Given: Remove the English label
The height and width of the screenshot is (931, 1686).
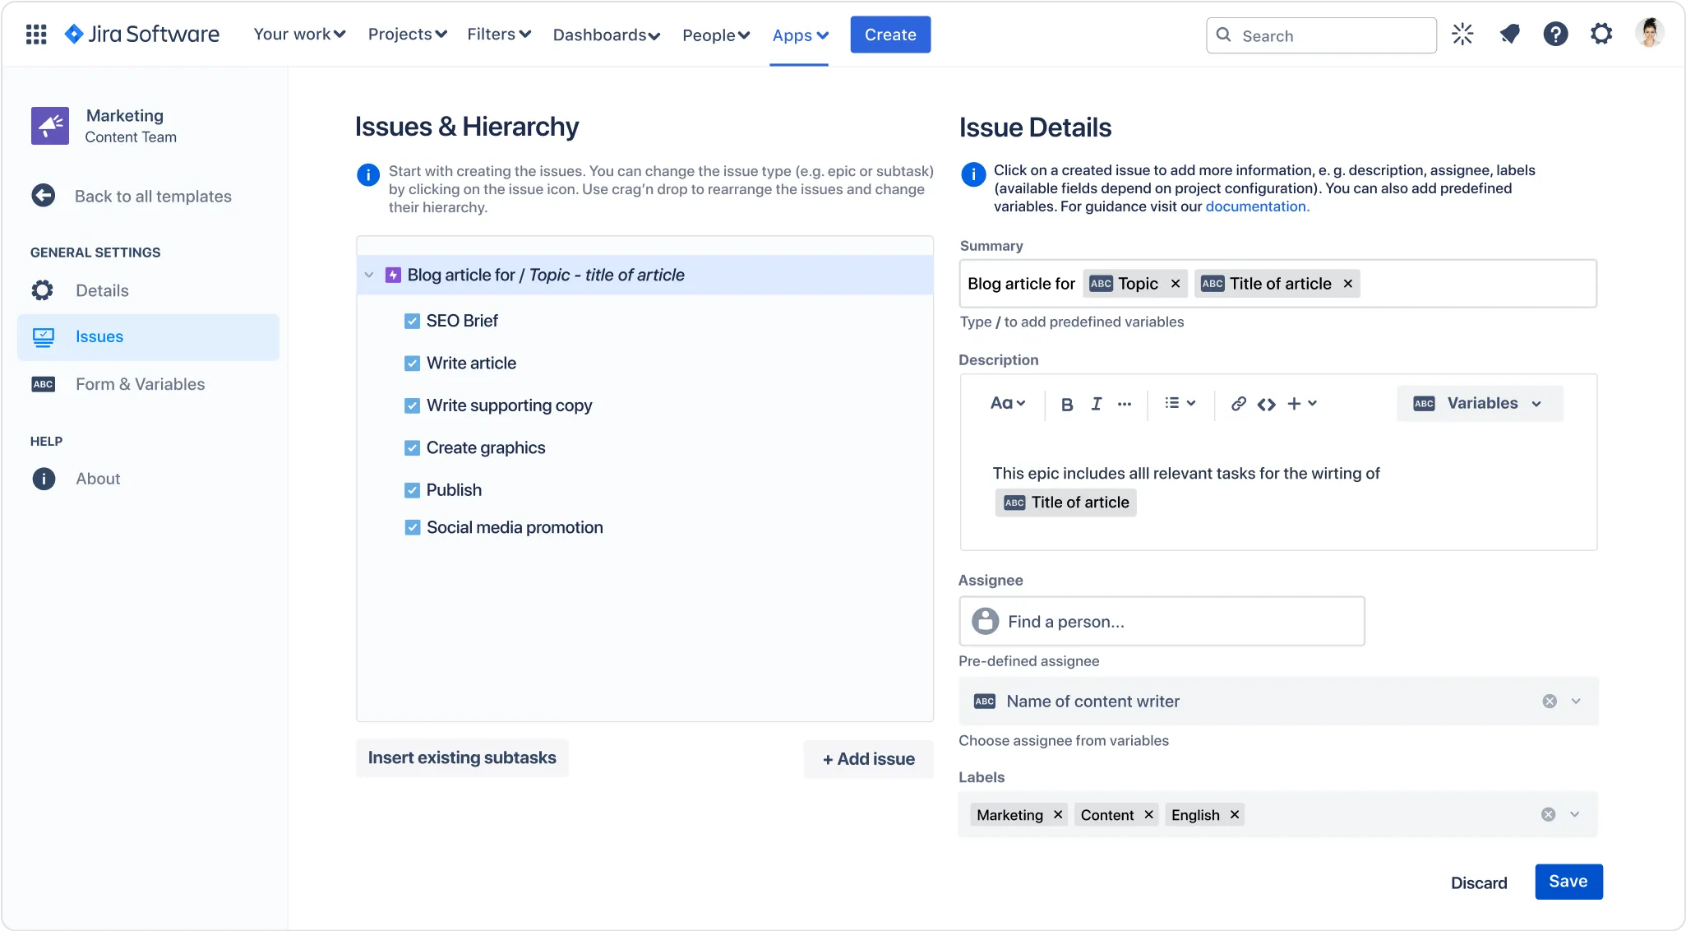Looking at the screenshot, I should click(x=1235, y=814).
